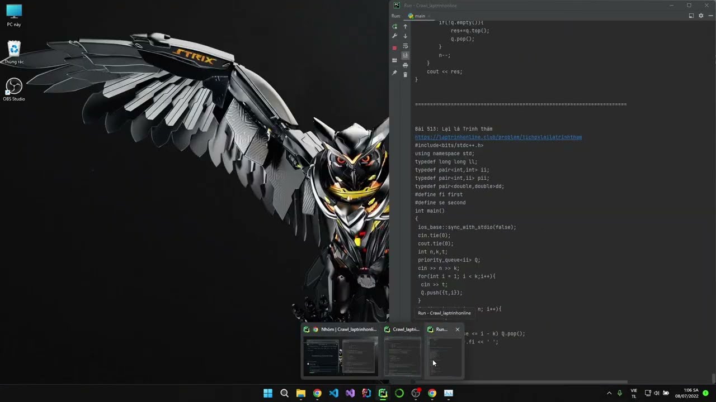The image size is (716, 402).
Task: Open the graph monitor taskbar app
Action: (x=449, y=393)
